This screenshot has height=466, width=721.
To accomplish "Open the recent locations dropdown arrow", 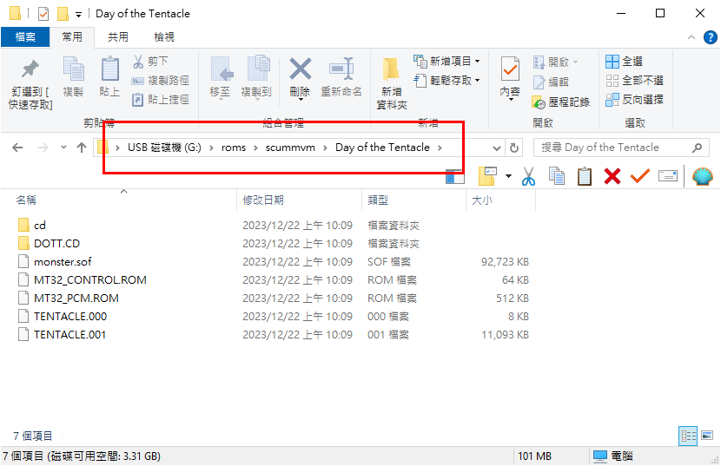I will pos(63,148).
